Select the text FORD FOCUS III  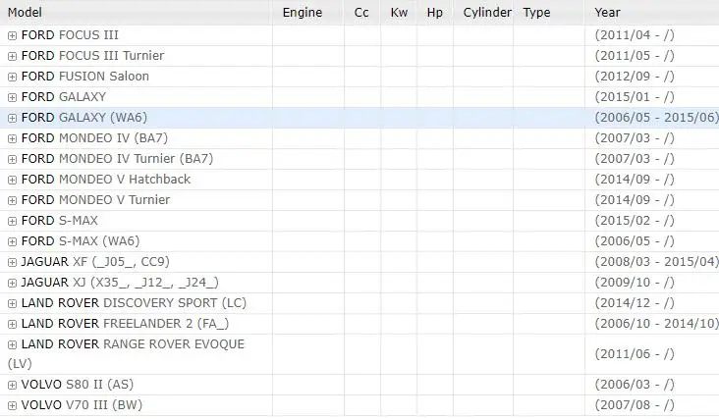tap(70, 34)
